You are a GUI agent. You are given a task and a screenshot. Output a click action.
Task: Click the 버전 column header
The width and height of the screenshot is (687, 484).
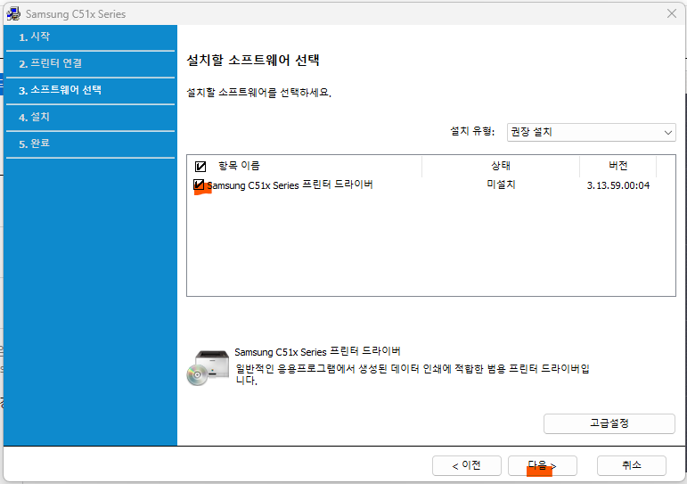coord(618,166)
